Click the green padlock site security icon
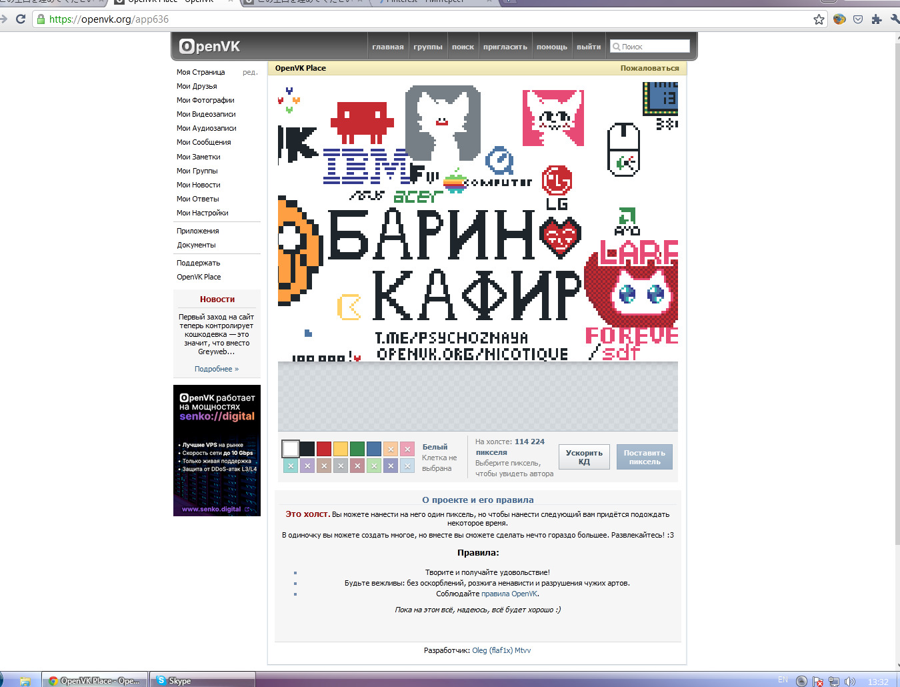This screenshot has height=687, width=900. coord(41,19)
